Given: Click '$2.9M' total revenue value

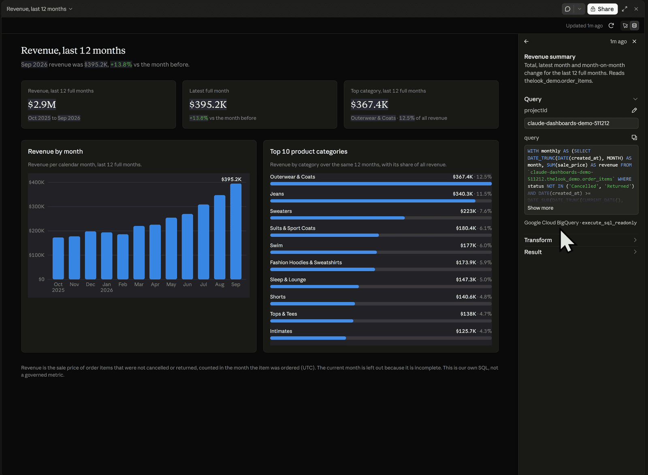Looking at the screenshot, I should [x=42, y=104].
